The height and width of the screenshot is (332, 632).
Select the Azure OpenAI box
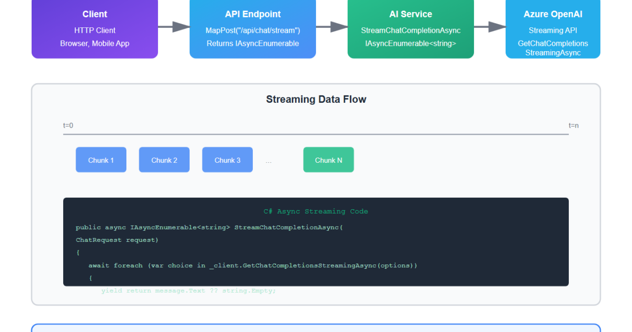(553, 28)
